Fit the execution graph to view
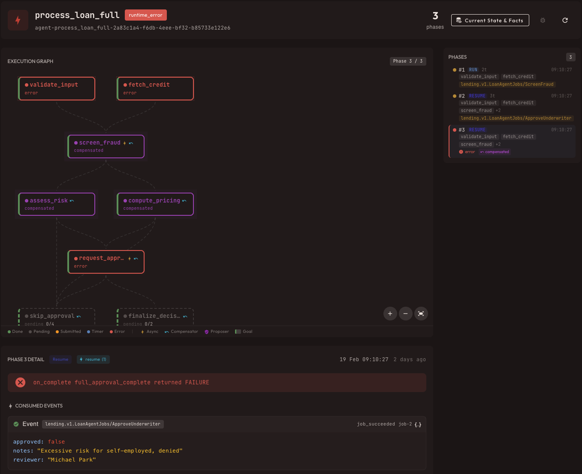582x474 pixels. (421, 314)
